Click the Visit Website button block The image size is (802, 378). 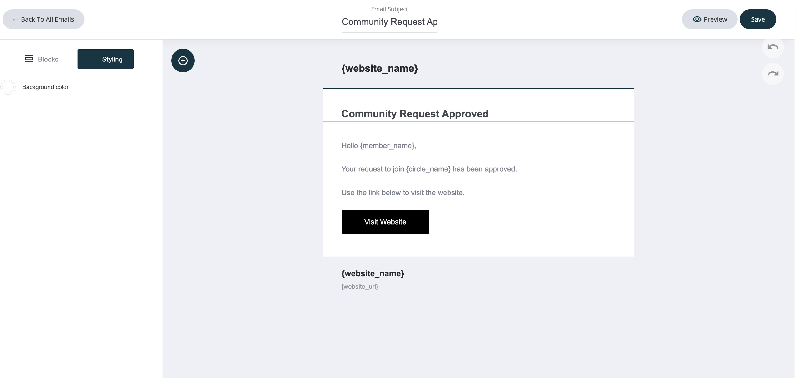pyautogui.click(x=385, y=222)
